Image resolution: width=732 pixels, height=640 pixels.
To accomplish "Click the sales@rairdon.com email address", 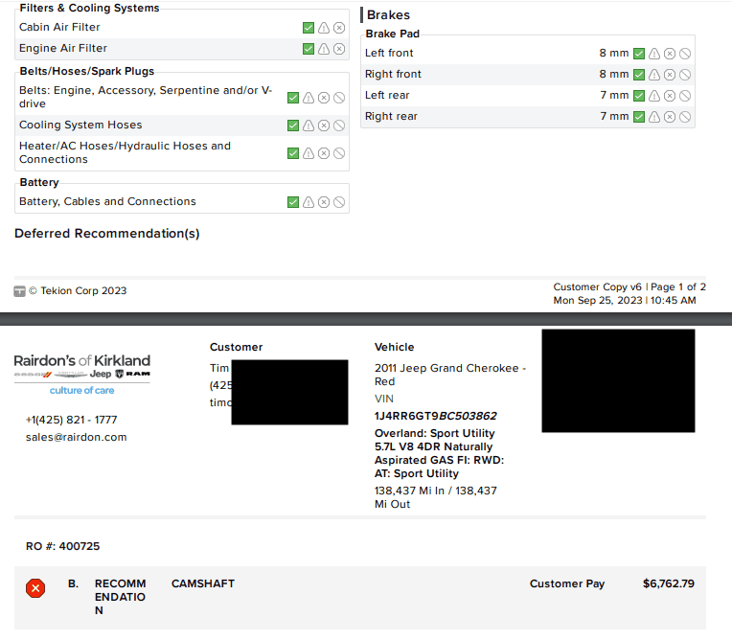I will pyautogui.click(x=76, y=437).
